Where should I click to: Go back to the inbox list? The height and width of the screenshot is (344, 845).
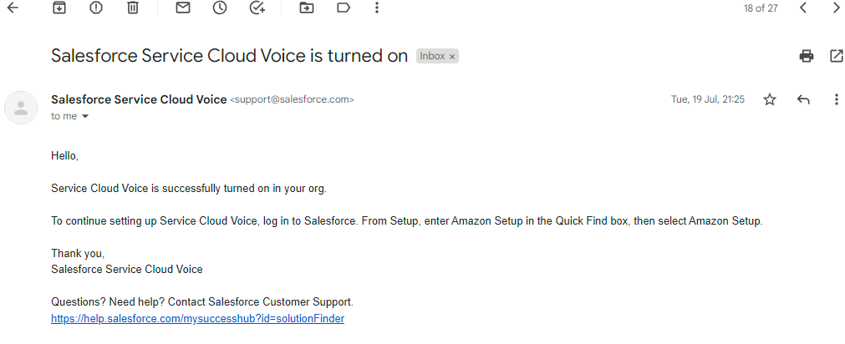(x=13, y=8)
